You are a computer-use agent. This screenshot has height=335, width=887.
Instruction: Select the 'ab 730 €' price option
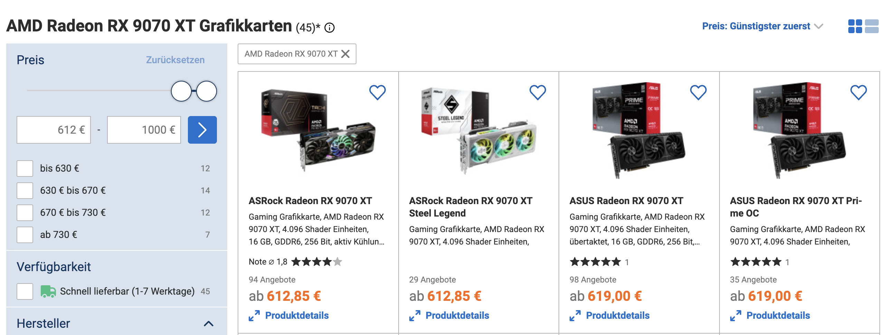[x=25, y=235]
